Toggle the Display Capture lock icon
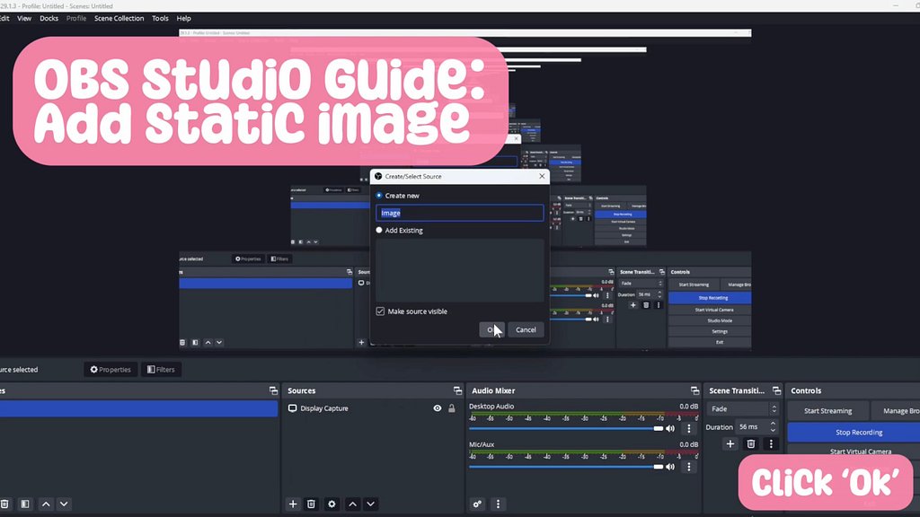Screen dimensions: 920x517 452,408
